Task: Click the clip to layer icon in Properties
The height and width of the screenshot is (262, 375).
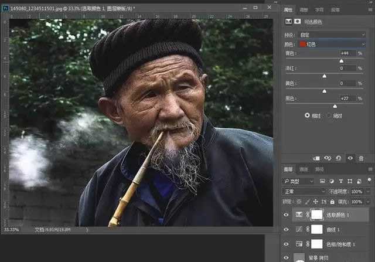Action: tap(316, 158)
